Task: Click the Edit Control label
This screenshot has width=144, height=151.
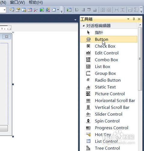Action: [107, 53]
